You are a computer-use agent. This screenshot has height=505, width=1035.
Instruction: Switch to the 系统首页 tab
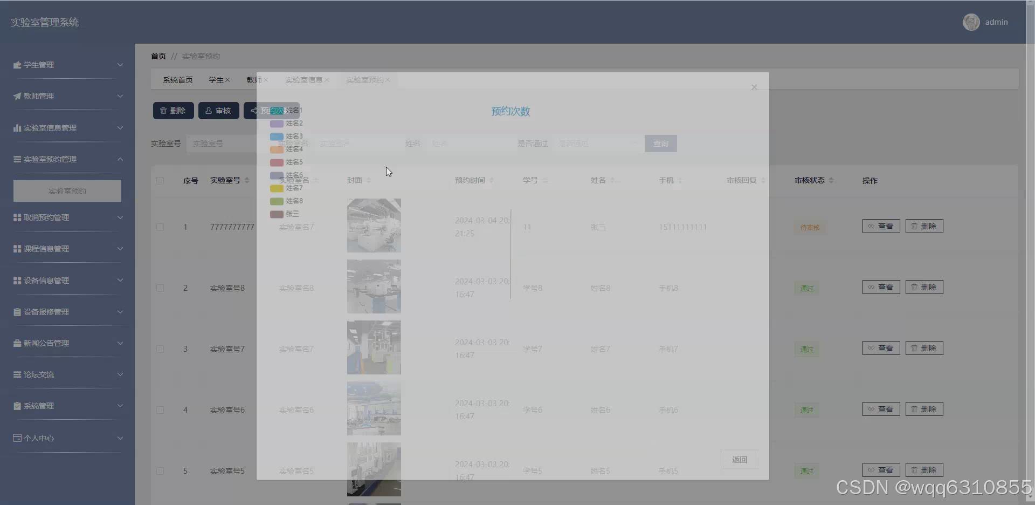click(178, 80)
